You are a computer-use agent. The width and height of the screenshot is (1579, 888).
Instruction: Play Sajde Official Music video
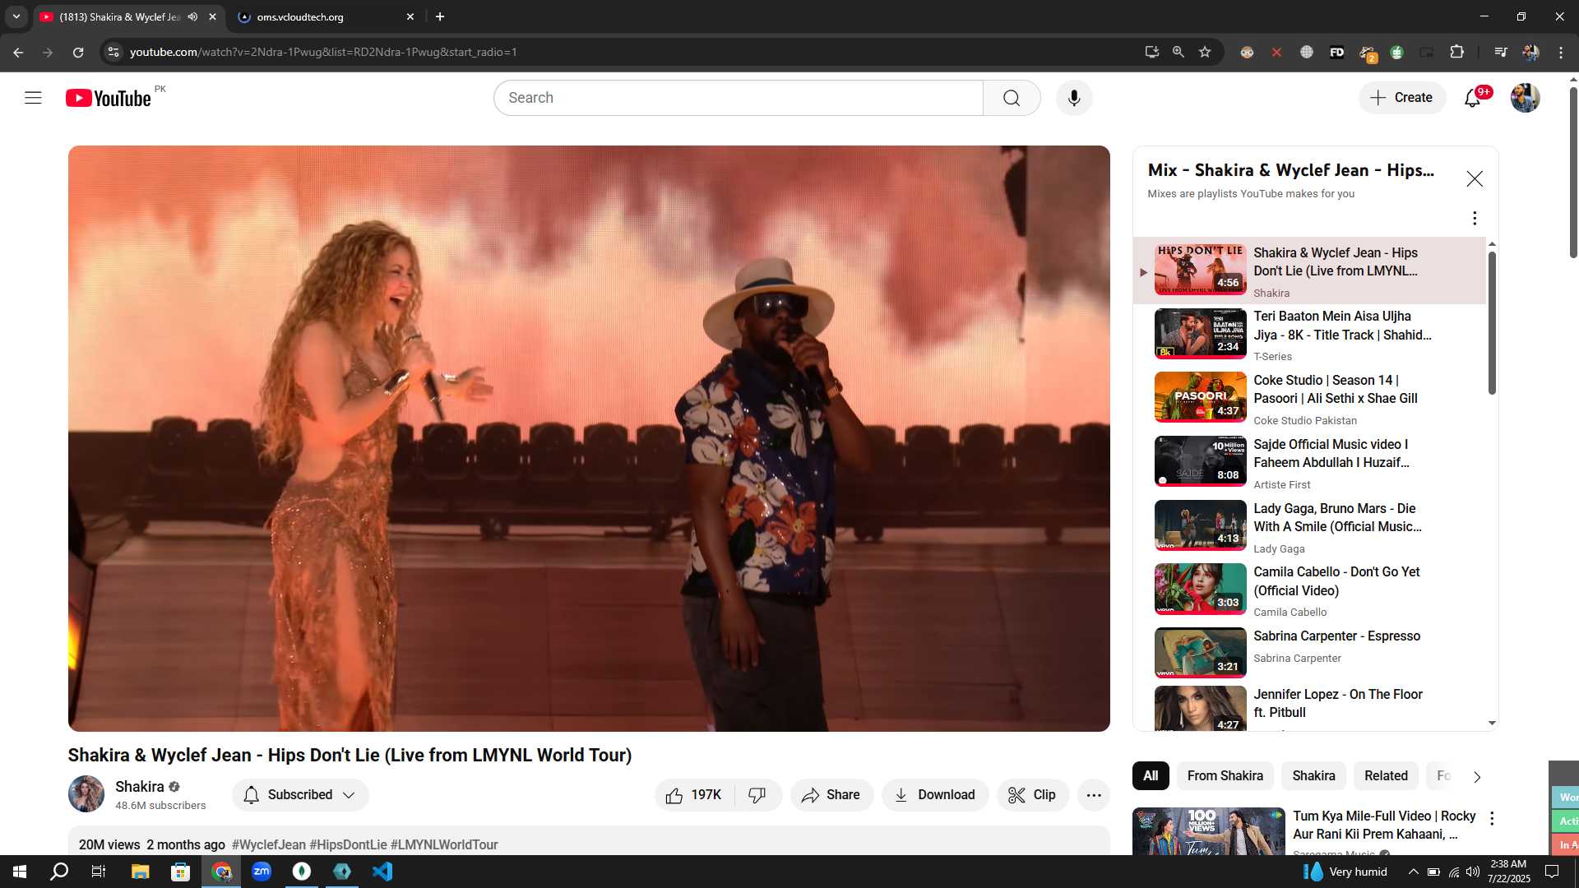pos(1309,463)
